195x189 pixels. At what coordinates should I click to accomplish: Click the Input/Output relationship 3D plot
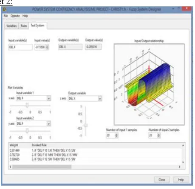point(149,84)
